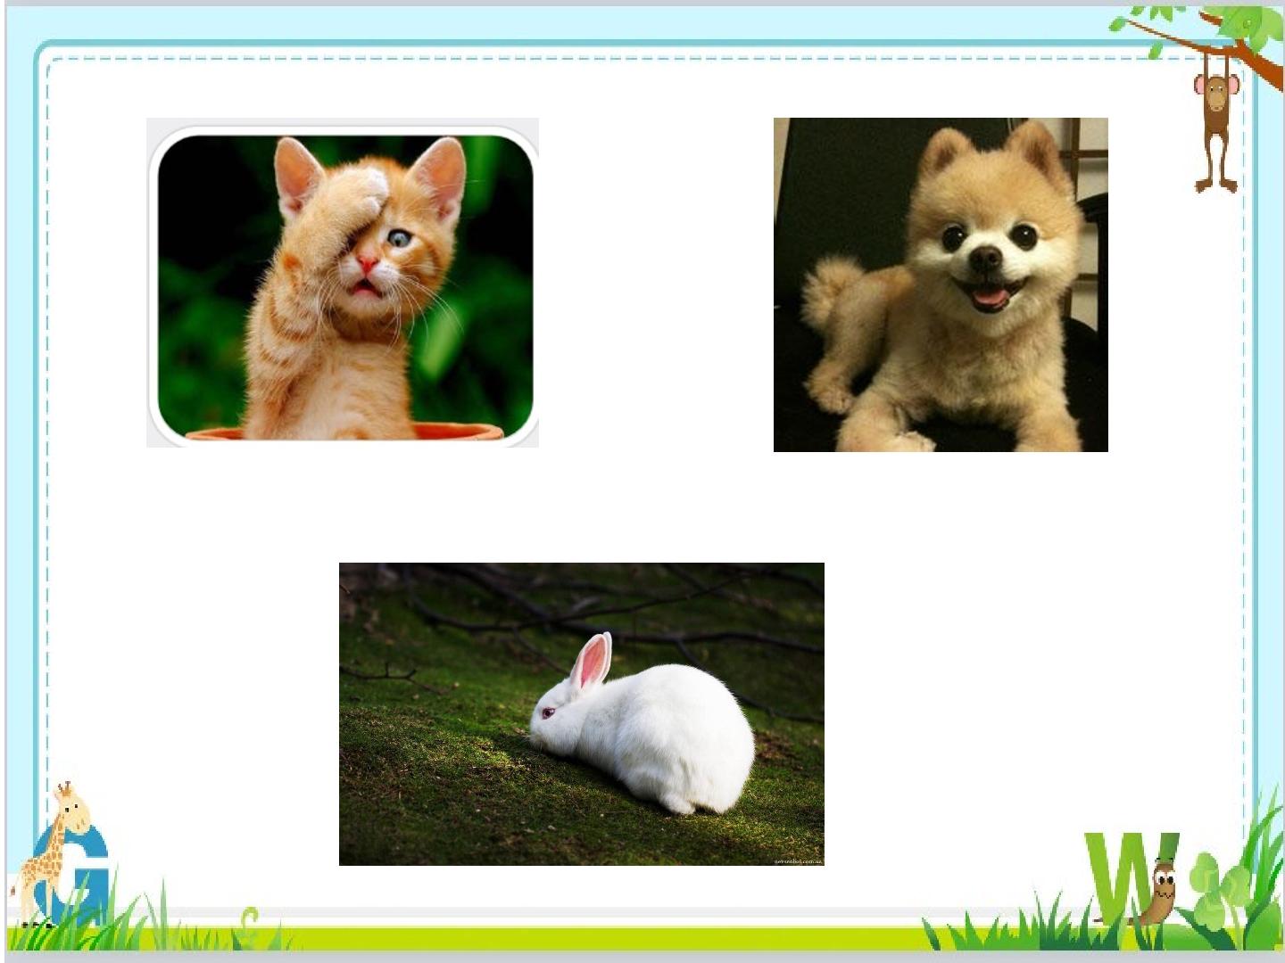This screenshot has height=963, width=1285.
Task: Click the rabbit's red eye
Action: [548, 712]
